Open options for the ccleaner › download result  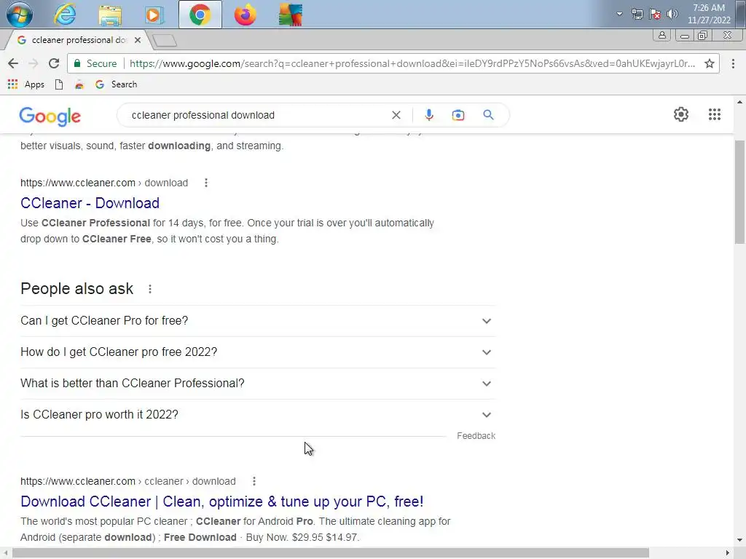coord(254,481)
